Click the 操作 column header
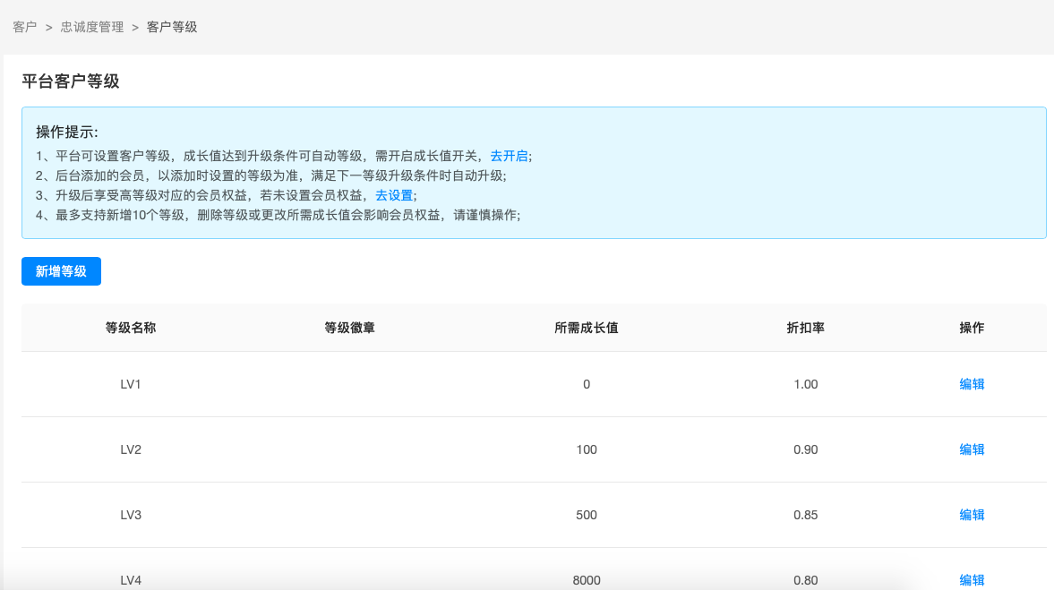 pos(972,328)
